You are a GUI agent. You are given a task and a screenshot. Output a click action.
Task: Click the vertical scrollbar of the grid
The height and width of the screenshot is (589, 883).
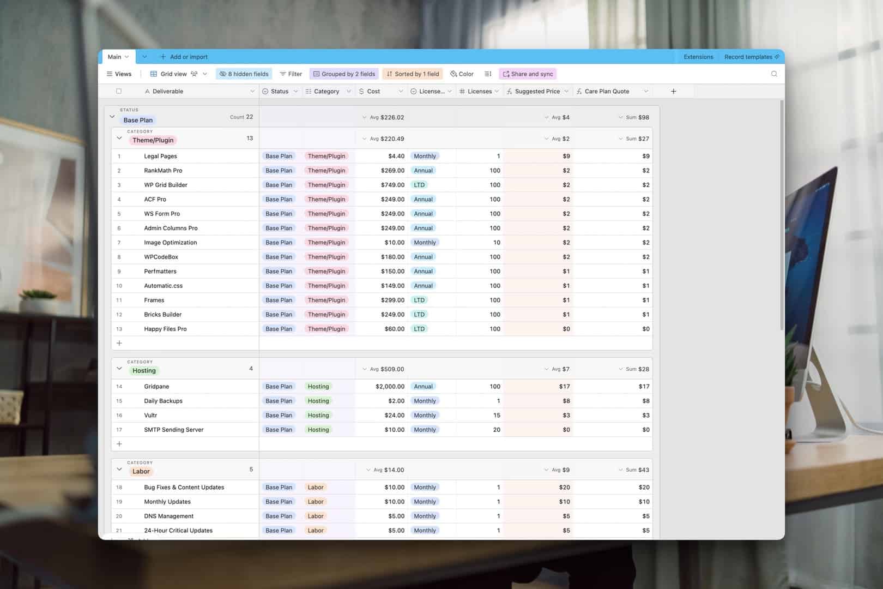pos(782,215)
